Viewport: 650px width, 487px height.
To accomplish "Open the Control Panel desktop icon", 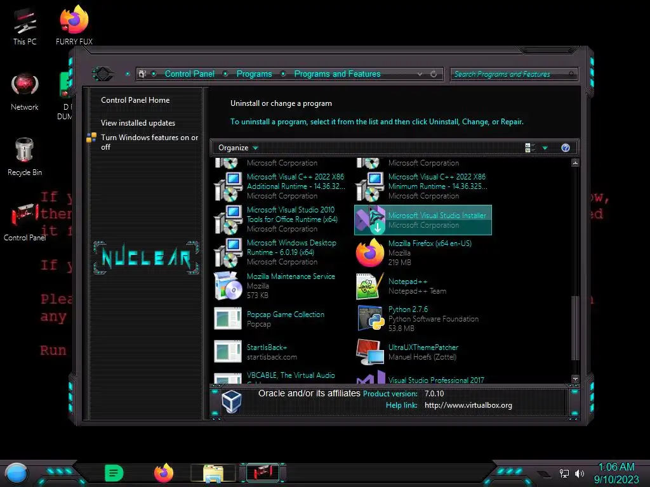I will pyautogui.click(x=25, y=222).
